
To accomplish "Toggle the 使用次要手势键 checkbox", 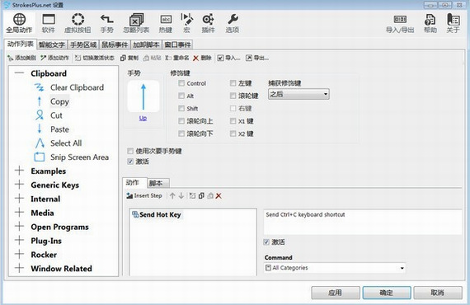I will pyautogui.click(x=130, y=151).
